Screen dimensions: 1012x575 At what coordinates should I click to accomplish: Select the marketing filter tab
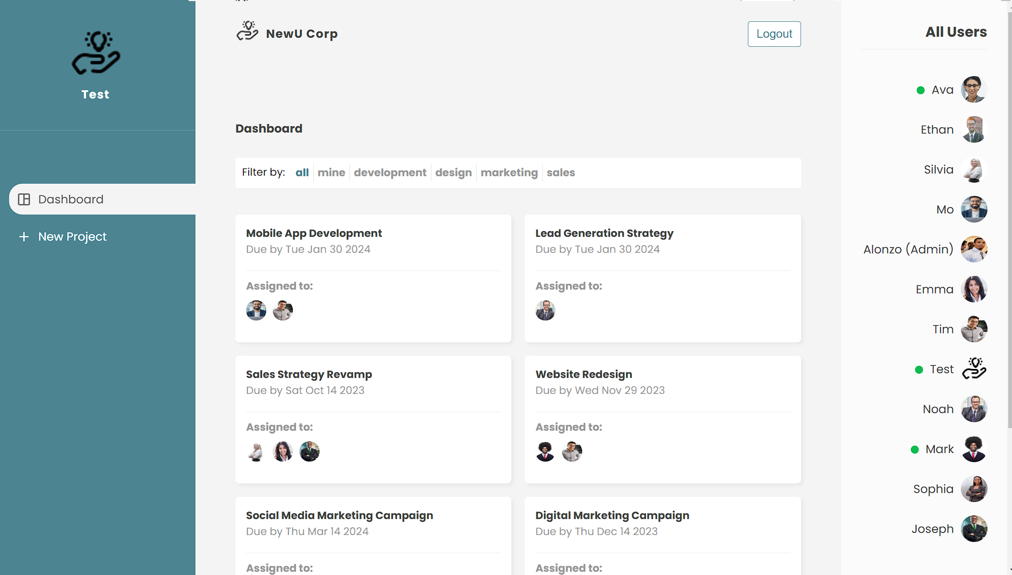(x=509, y=172)
